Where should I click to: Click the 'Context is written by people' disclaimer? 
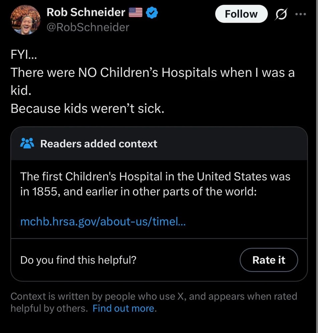tap(153, 296)
